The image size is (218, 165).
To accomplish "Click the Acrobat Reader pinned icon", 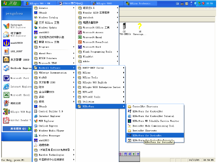I will click(6, 120).
